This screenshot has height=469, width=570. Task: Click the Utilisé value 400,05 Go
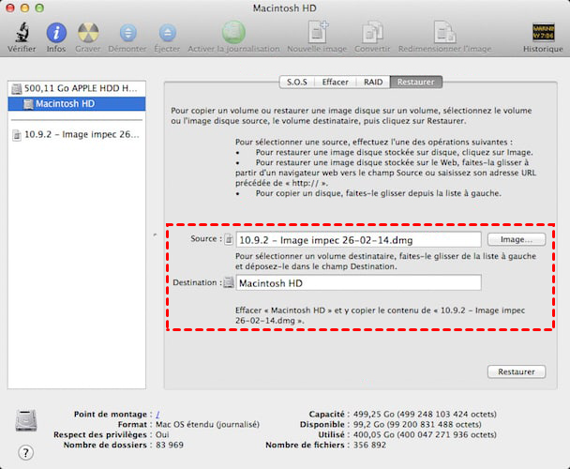pos(425,434)
